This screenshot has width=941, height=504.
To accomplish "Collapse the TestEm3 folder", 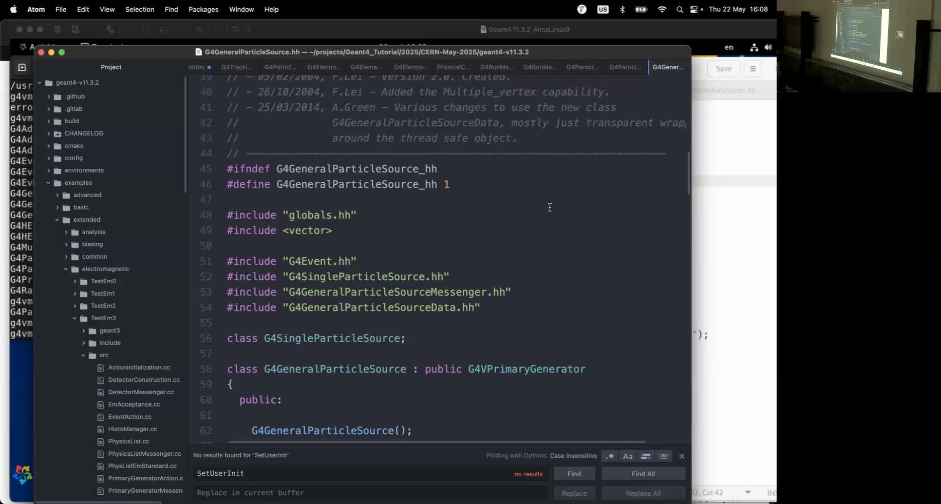I will (x=75, y=318).
